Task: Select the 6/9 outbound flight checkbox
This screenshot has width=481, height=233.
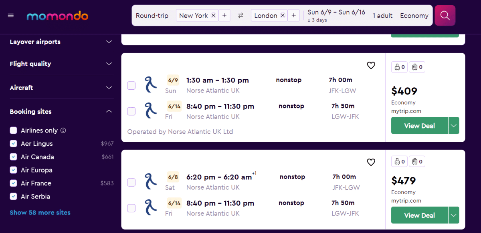Action: 131,85
